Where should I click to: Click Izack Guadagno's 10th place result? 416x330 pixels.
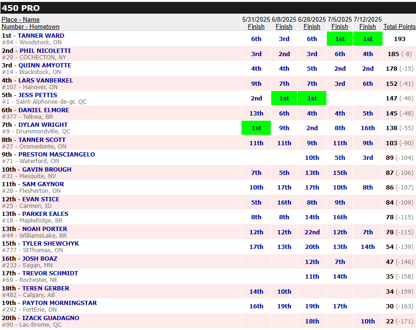click(x=367, y=321)
